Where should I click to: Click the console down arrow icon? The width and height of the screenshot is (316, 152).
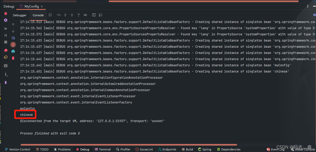click(x=13, y=31)
